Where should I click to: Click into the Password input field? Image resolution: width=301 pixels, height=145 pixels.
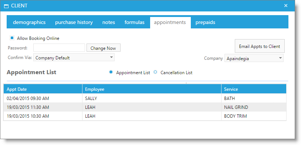click(x=59, y=48)
